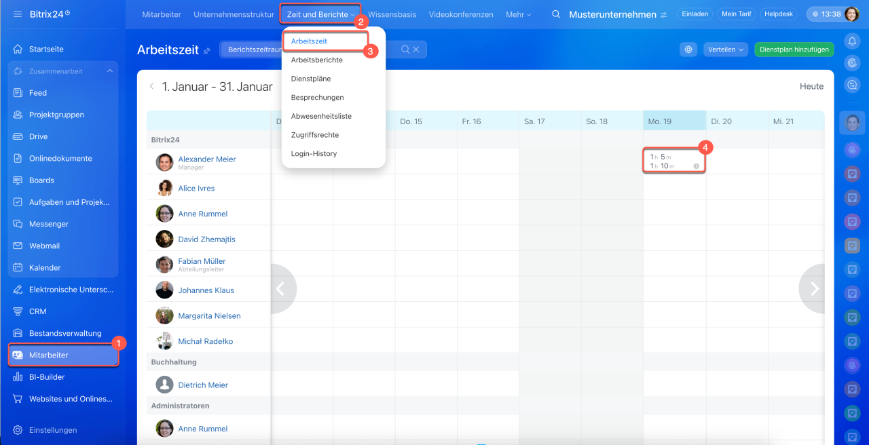Switch to the Unternehmensstruktur tab
The image size is (869, 445).
tap(234, 14)
